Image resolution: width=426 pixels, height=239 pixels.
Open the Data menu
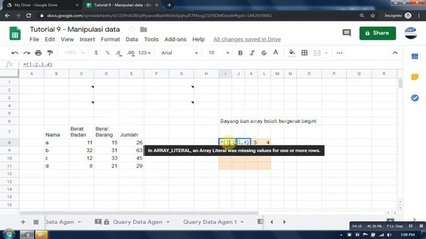pos(132,39)
